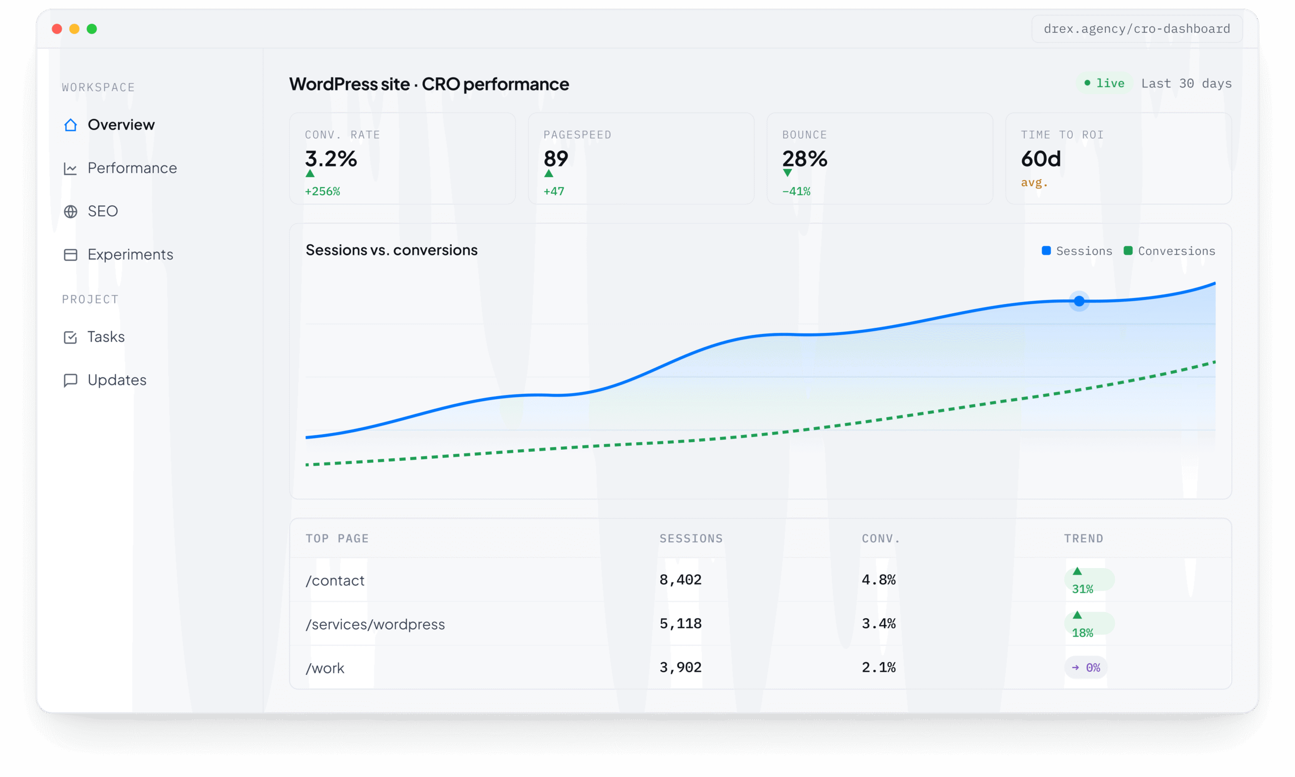Image resolution: width=1295 pixels, height=777 pixels.
Task: Click the Sessions vs. conversions chart title
Action: click(x=392, y=250)
